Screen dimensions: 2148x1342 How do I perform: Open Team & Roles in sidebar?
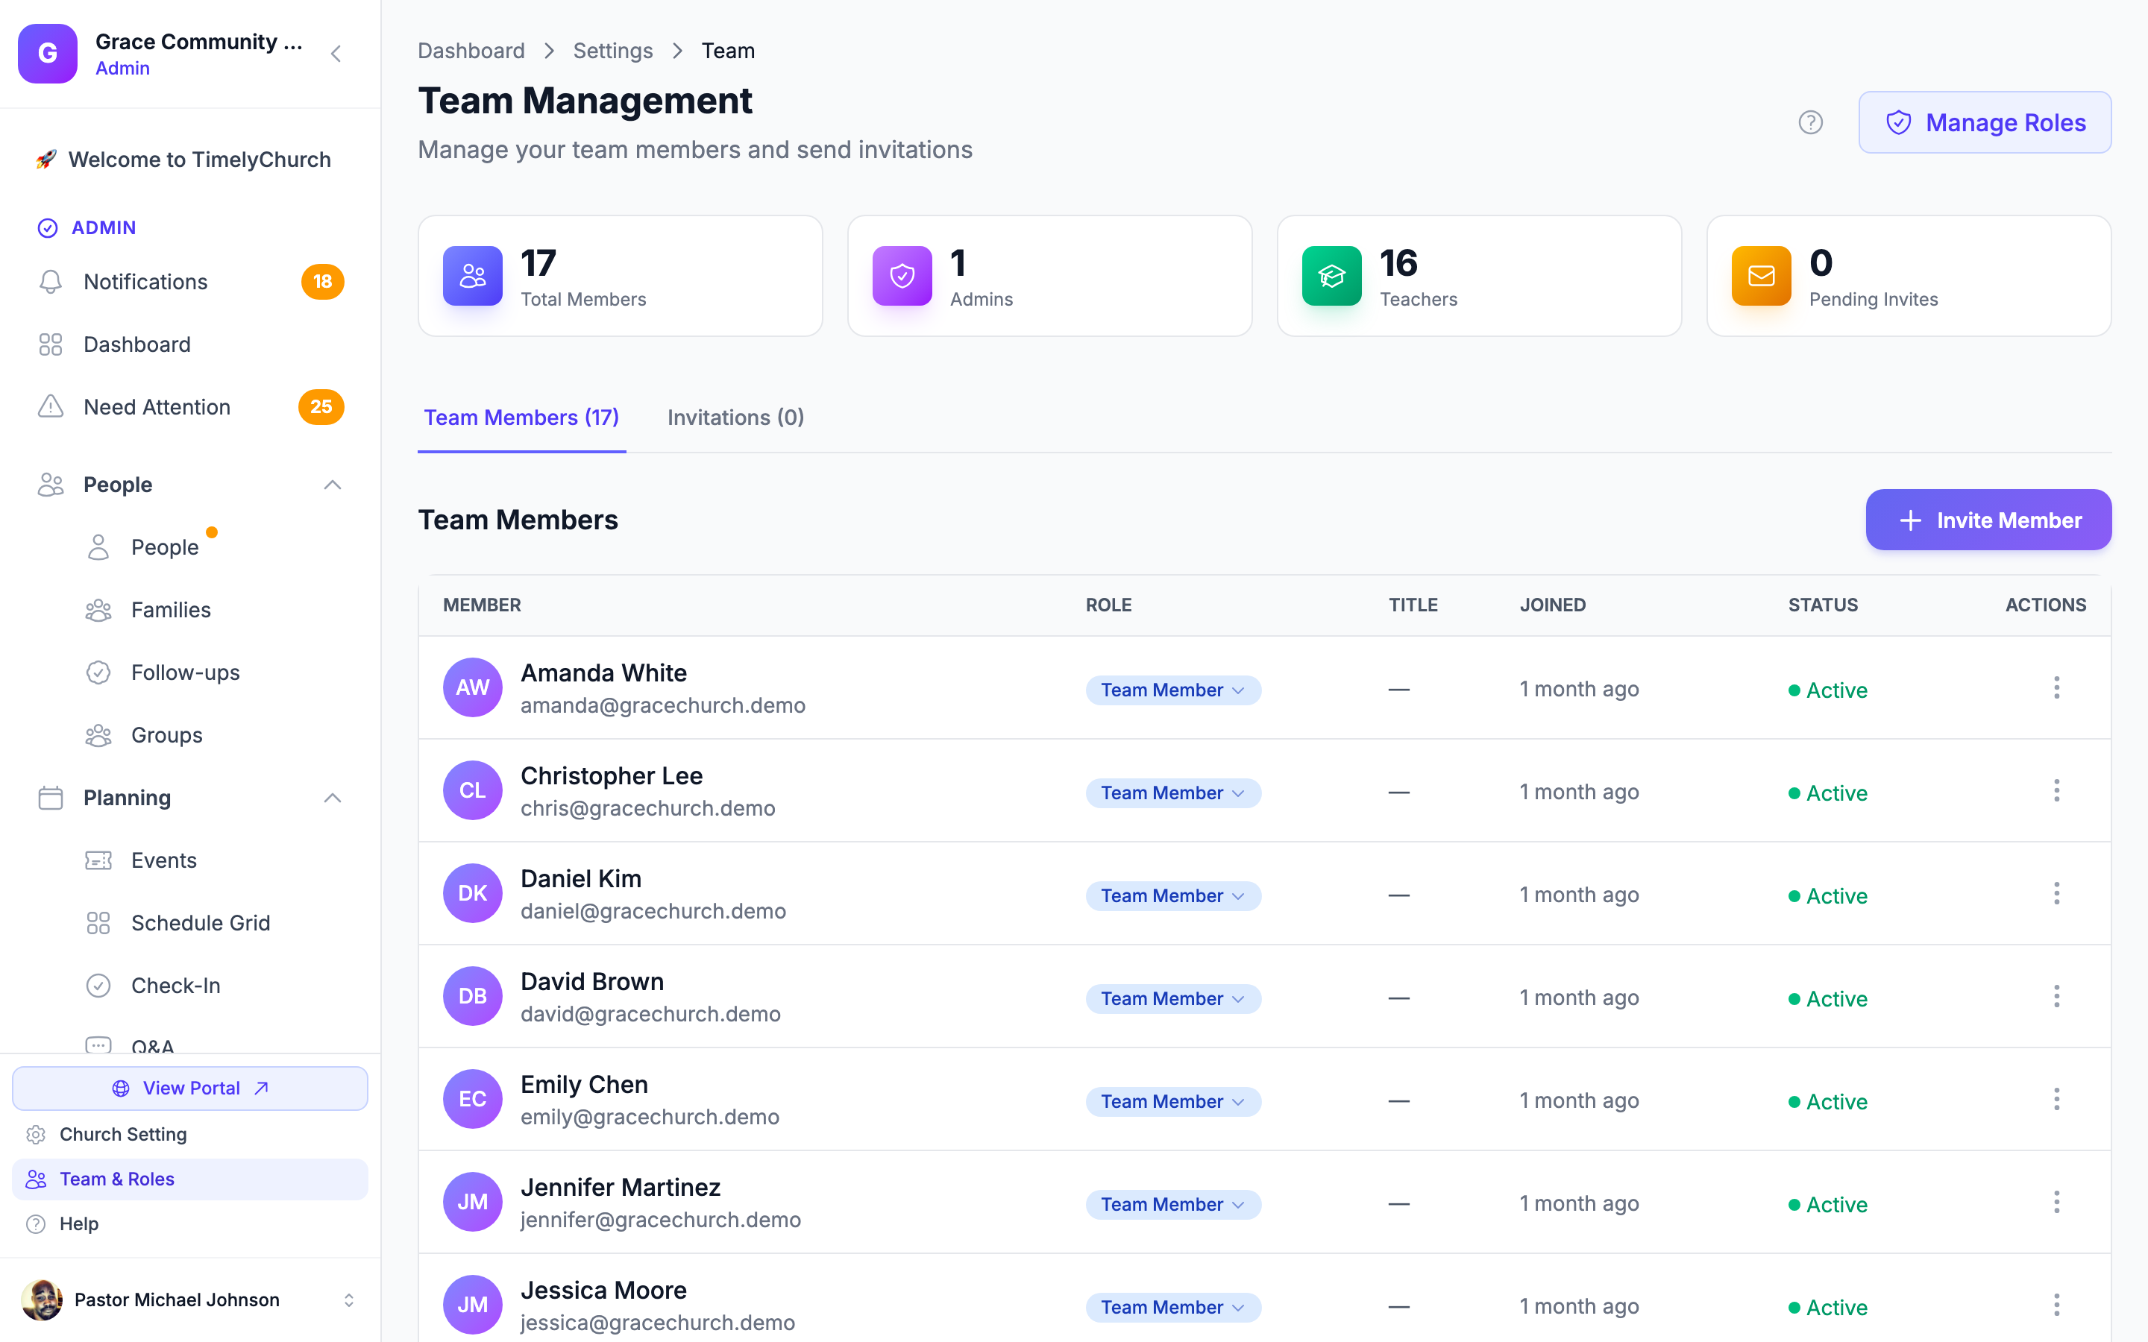(x=190, y=1179)
